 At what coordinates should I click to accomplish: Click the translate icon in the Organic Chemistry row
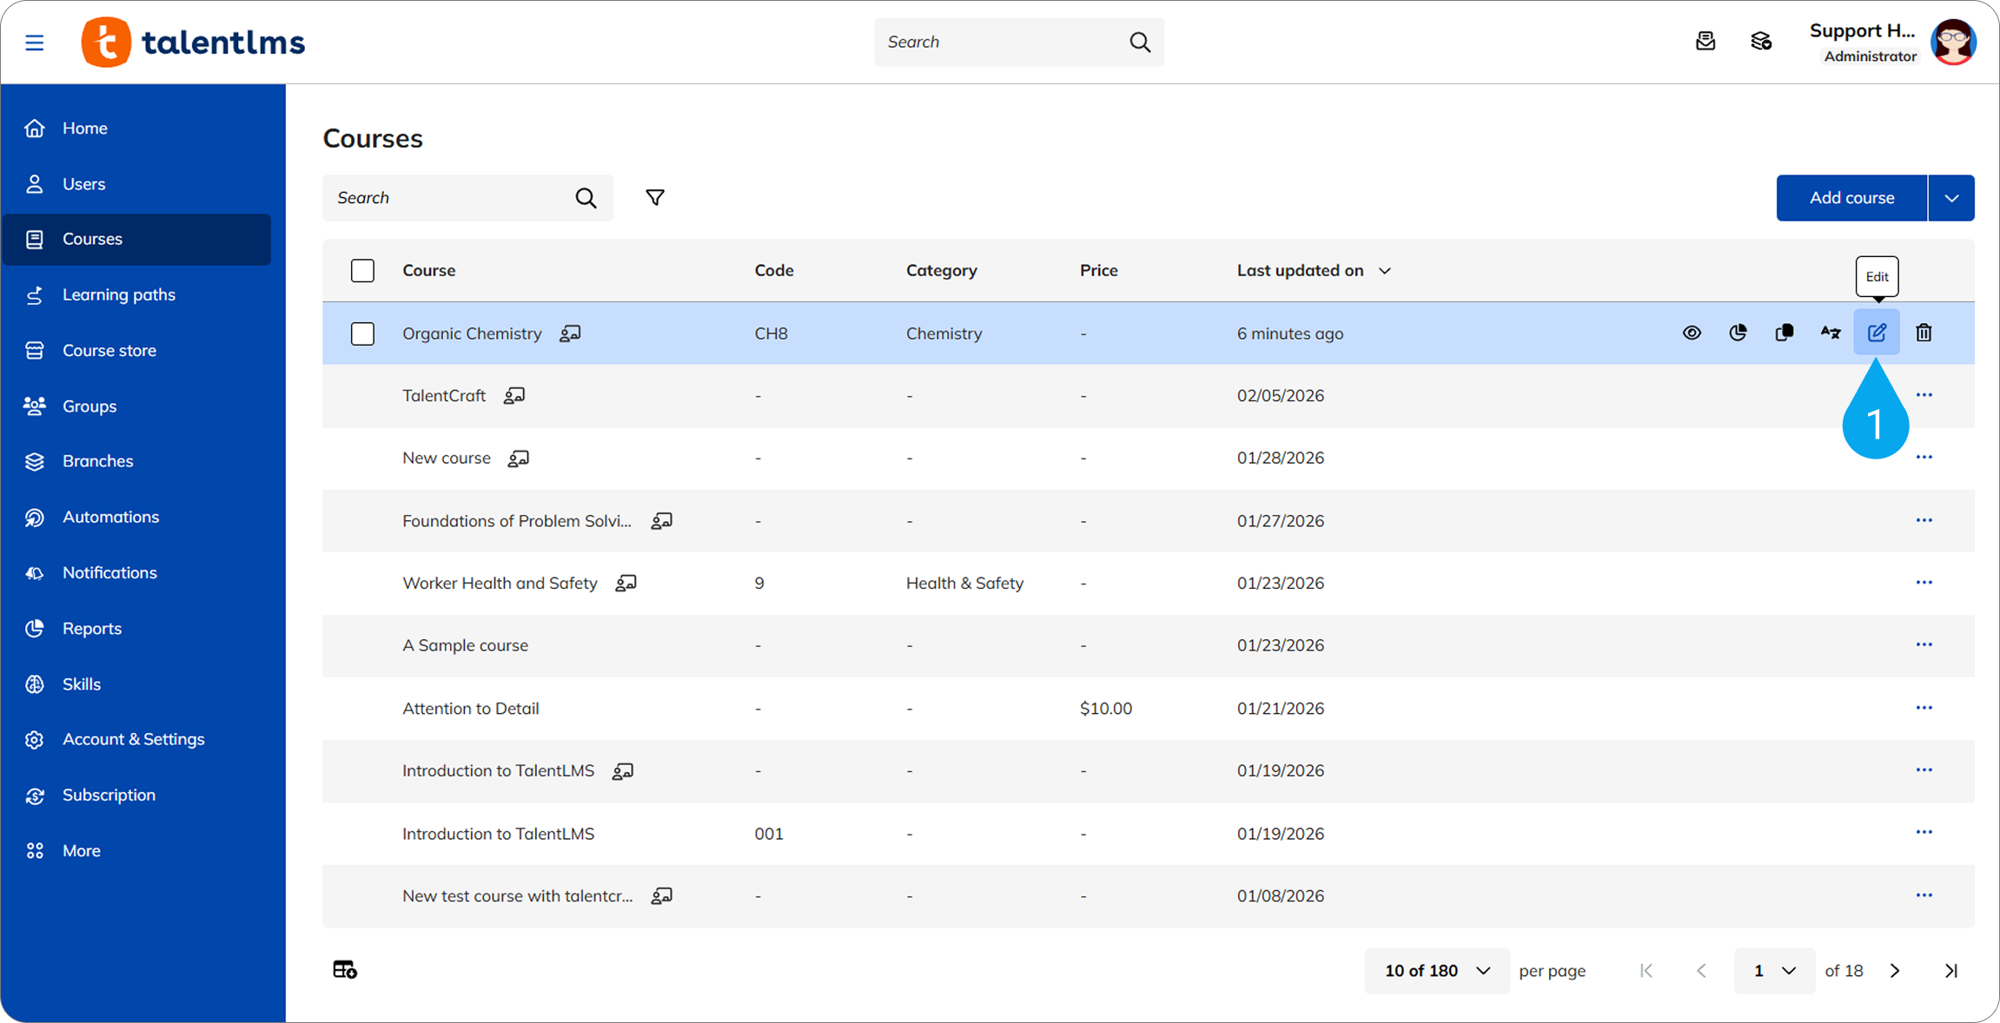[x=1831, y=333]
